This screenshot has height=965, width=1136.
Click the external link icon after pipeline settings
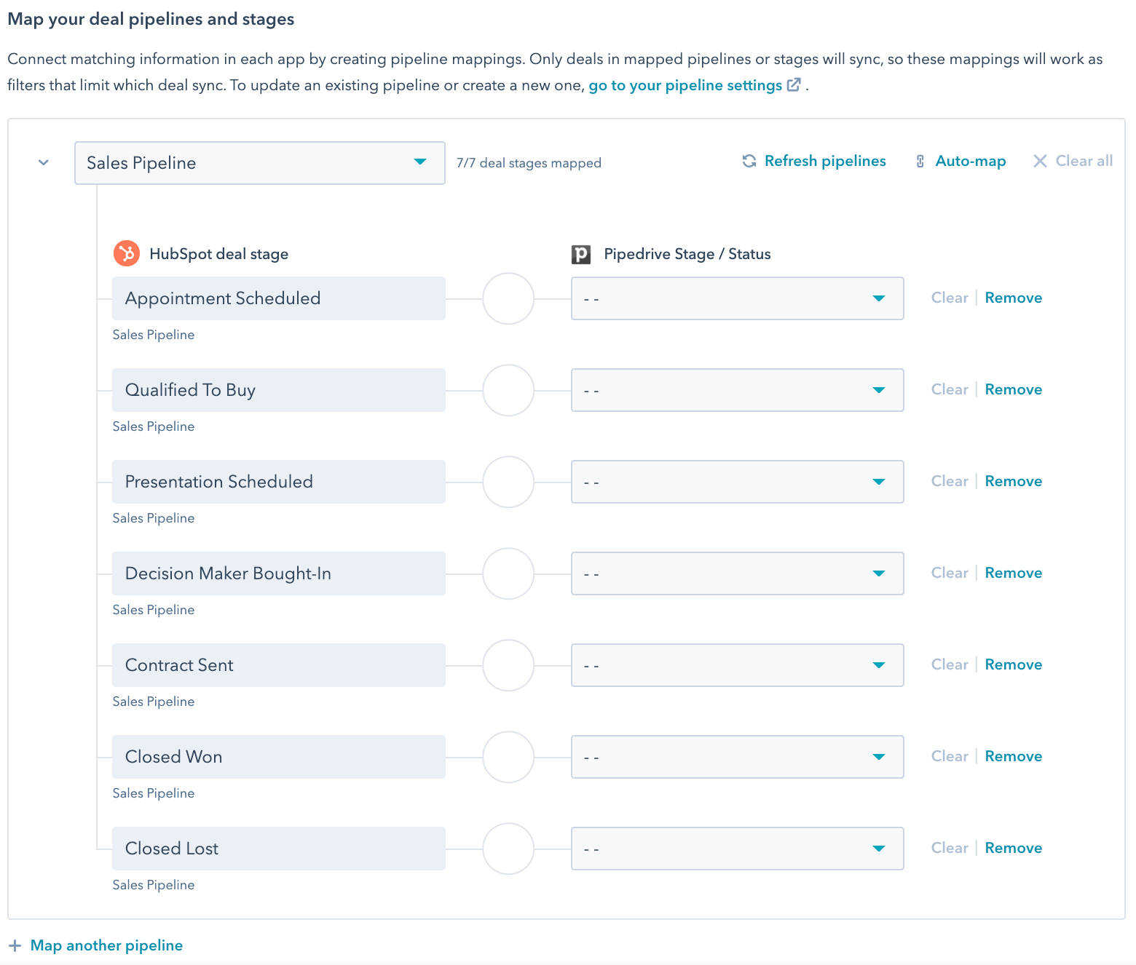(793, 84)
